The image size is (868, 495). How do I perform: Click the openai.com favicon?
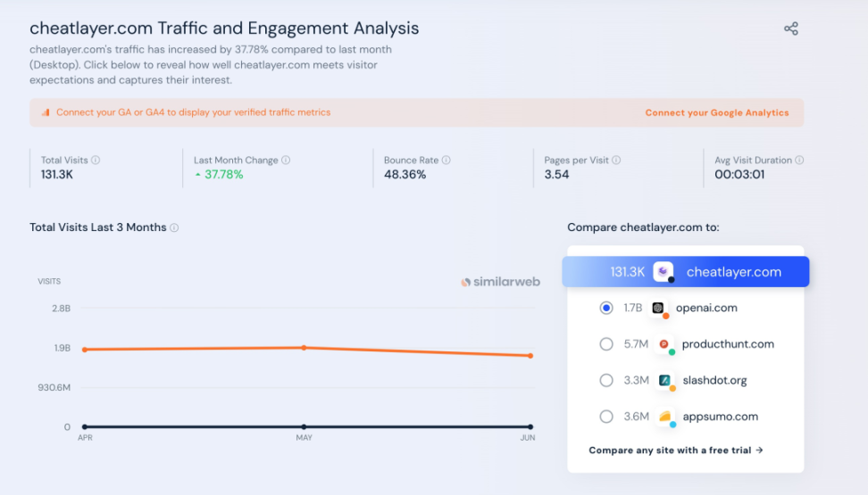pos(658,308)
